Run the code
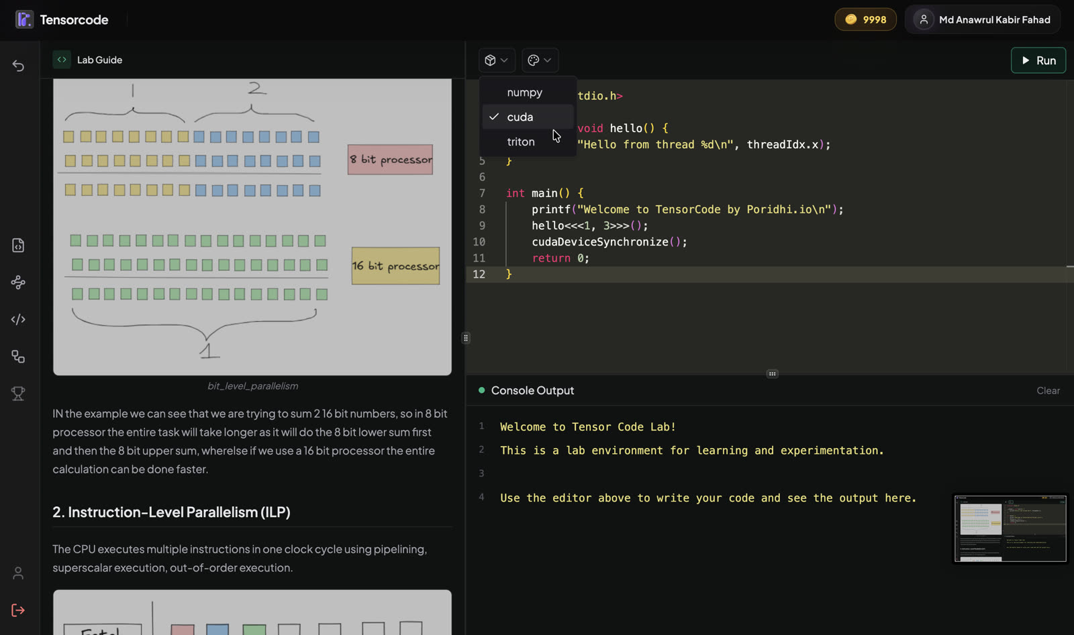Viewport: 1074px width, 635px height. coord(1038,60)
